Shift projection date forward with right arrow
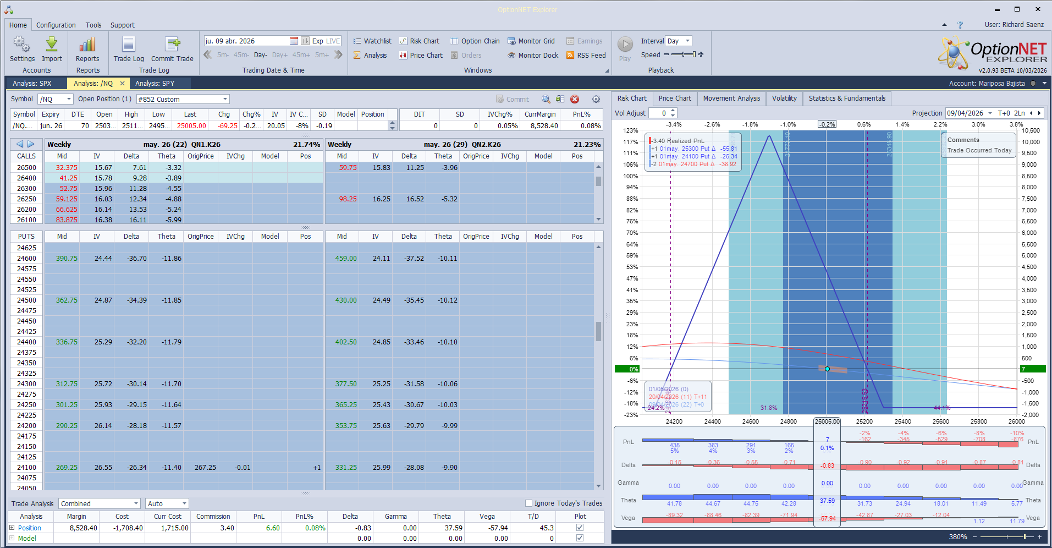 (1039, 113)
